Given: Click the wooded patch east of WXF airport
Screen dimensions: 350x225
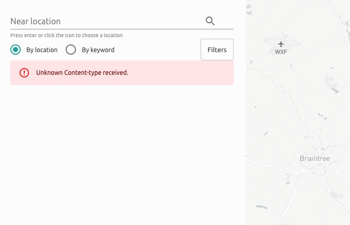Looking at the screenshot, I should point(332,84).
